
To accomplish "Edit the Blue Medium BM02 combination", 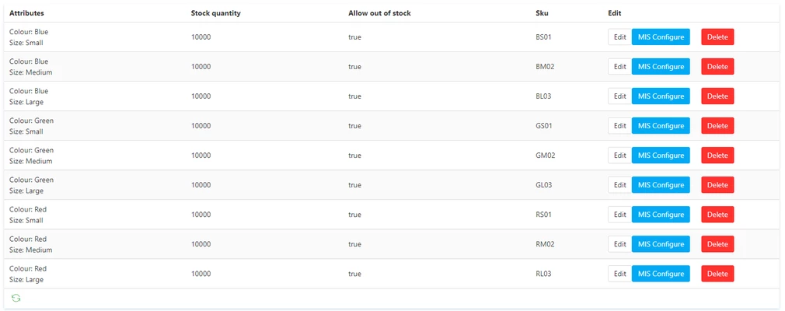I will pos(619,67).
